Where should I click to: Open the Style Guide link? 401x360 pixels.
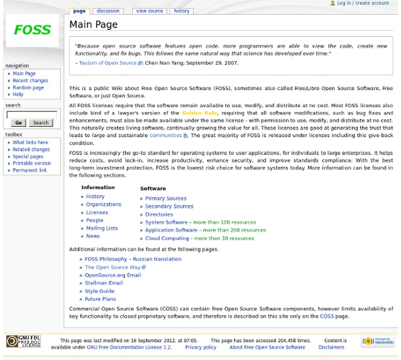point(100,291)
